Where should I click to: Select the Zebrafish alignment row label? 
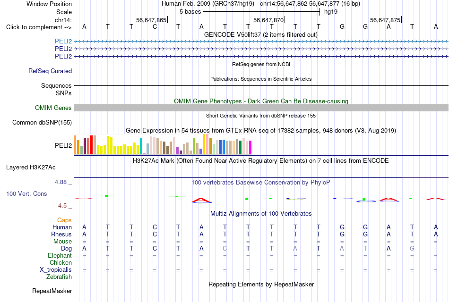59,277
